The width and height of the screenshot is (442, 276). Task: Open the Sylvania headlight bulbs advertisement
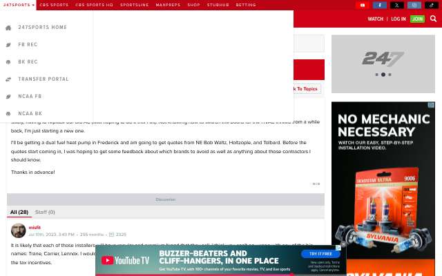pyautogui.click(x=383, y=188)
